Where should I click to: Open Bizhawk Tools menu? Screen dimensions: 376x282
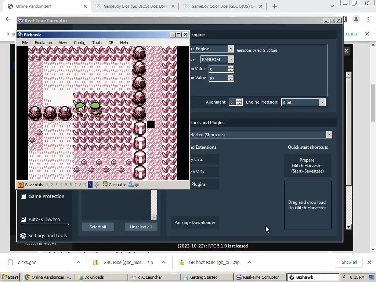pos(97,43)
